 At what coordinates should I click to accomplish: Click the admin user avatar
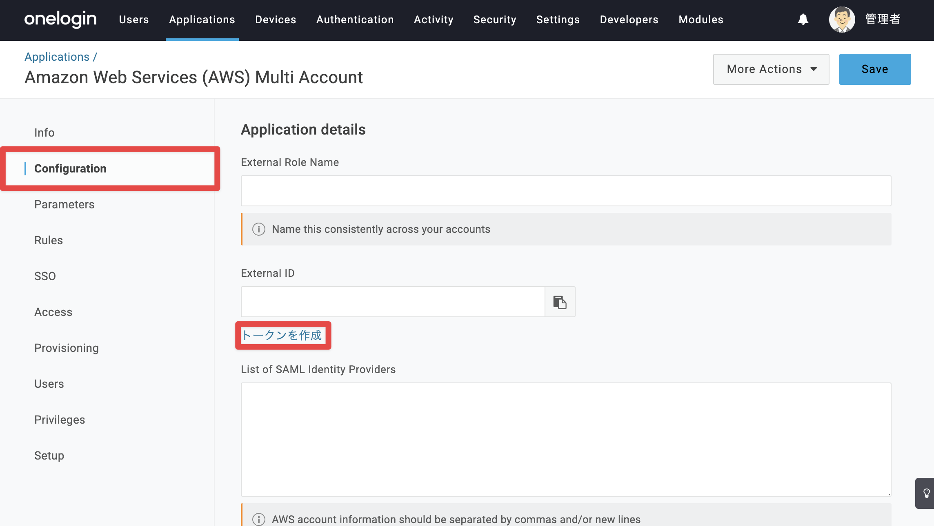(842, 20)
